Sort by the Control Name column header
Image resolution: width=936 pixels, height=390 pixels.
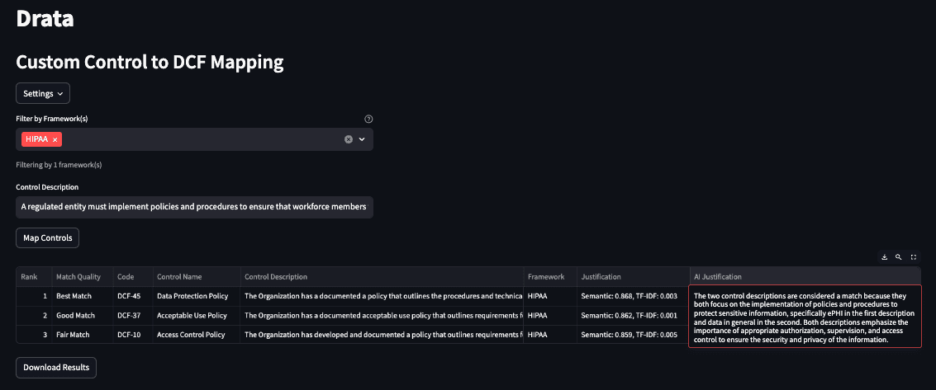[197, 277]
